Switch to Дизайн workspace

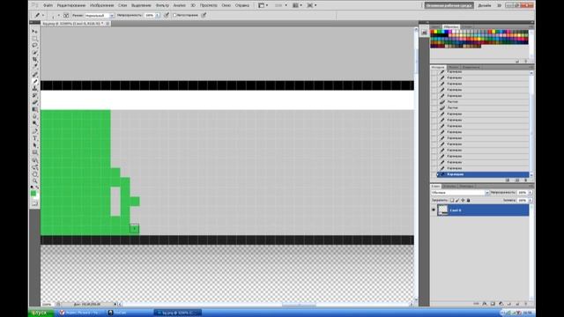tap(484, 5)
